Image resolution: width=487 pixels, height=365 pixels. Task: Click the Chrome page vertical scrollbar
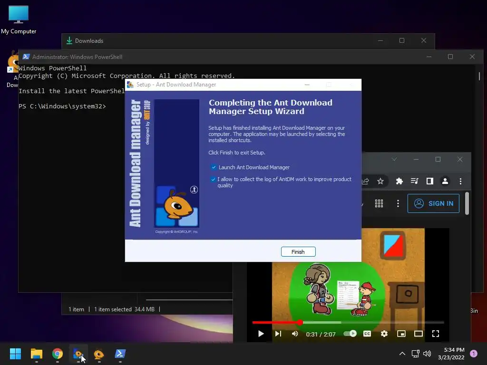[467, 203]
